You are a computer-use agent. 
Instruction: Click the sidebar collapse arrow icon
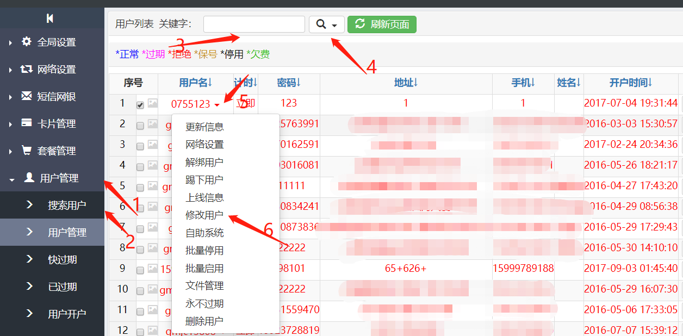50,18
